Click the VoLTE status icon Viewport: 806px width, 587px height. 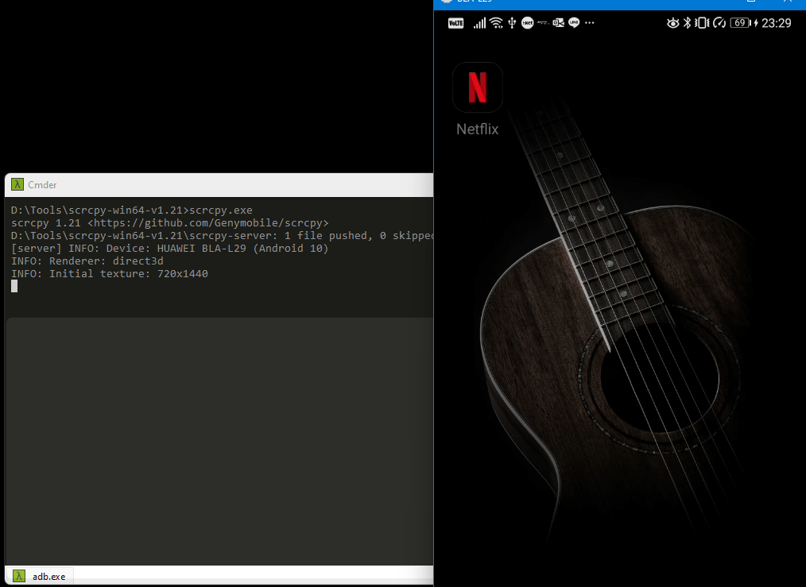pos(456,23)
